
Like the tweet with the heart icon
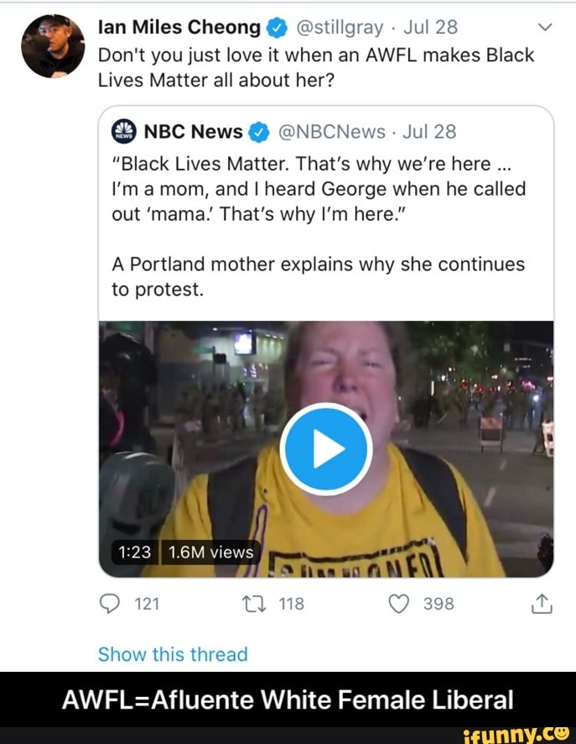coord(398,601)
